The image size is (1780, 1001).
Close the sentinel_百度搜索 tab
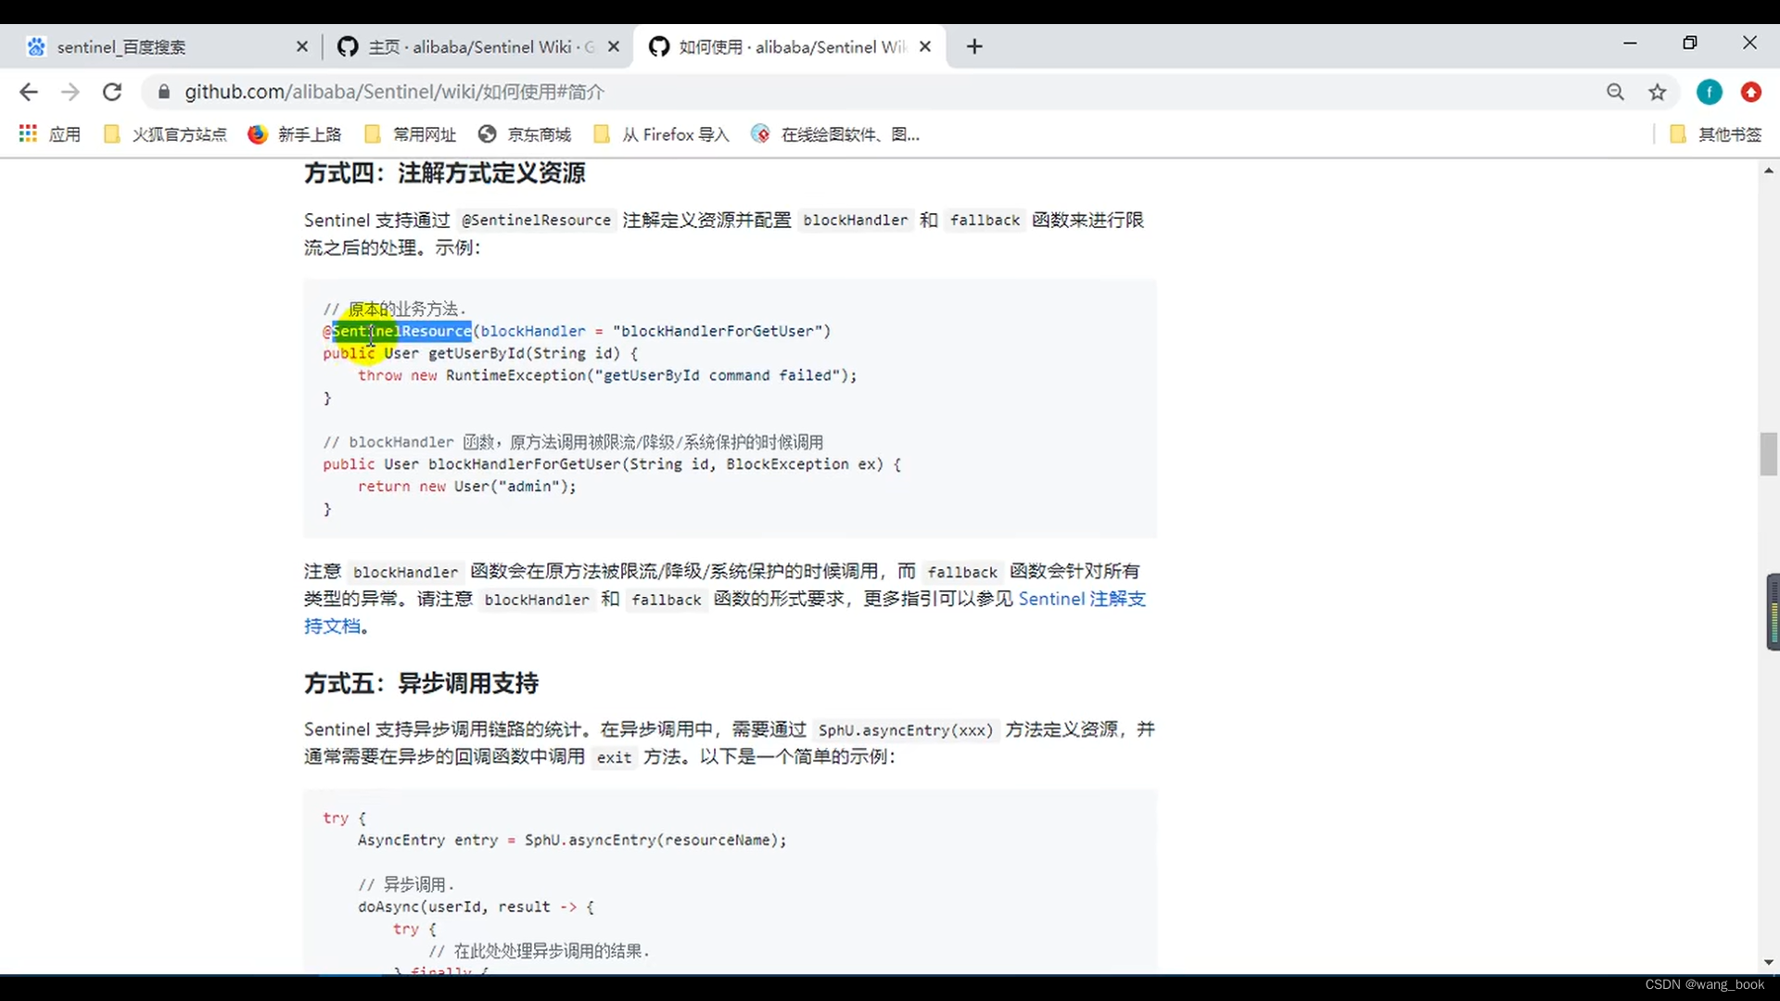[301, 46]
